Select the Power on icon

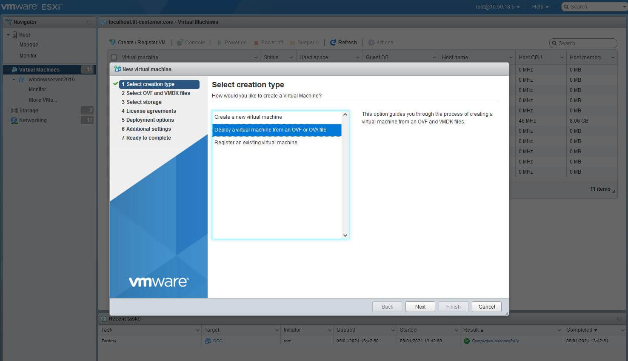click(x=220, y=42)
